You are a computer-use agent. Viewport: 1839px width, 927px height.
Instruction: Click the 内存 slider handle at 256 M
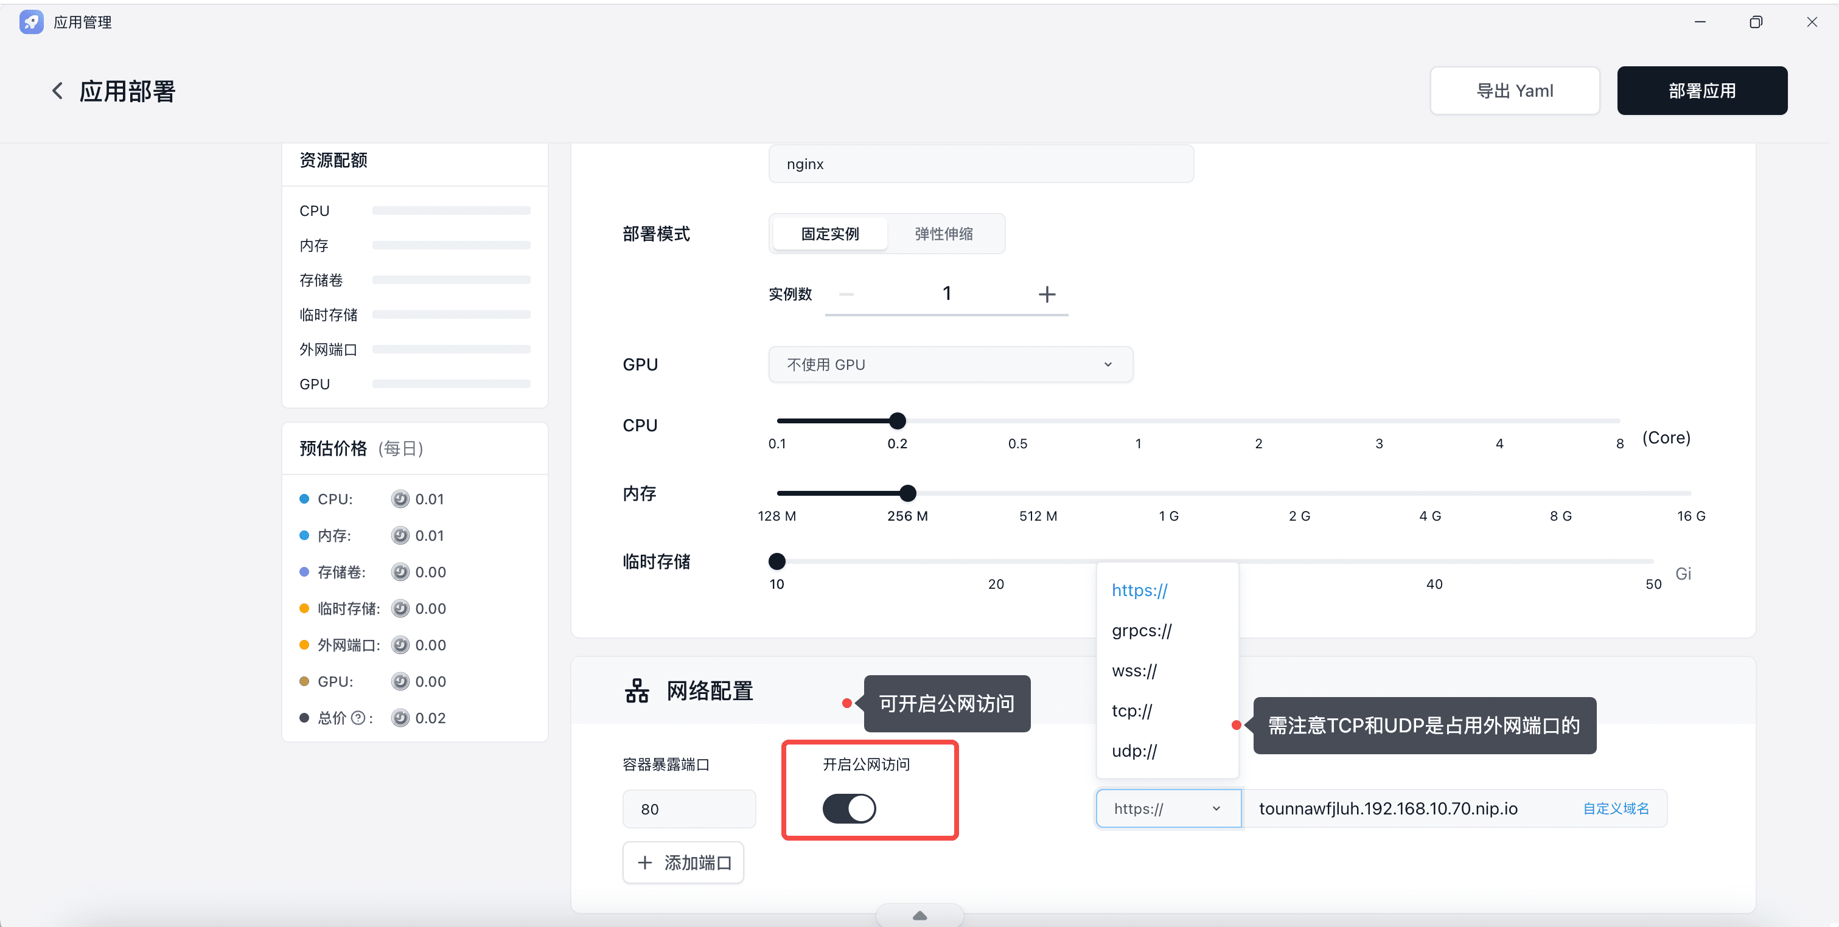click(x=907, y=493)
